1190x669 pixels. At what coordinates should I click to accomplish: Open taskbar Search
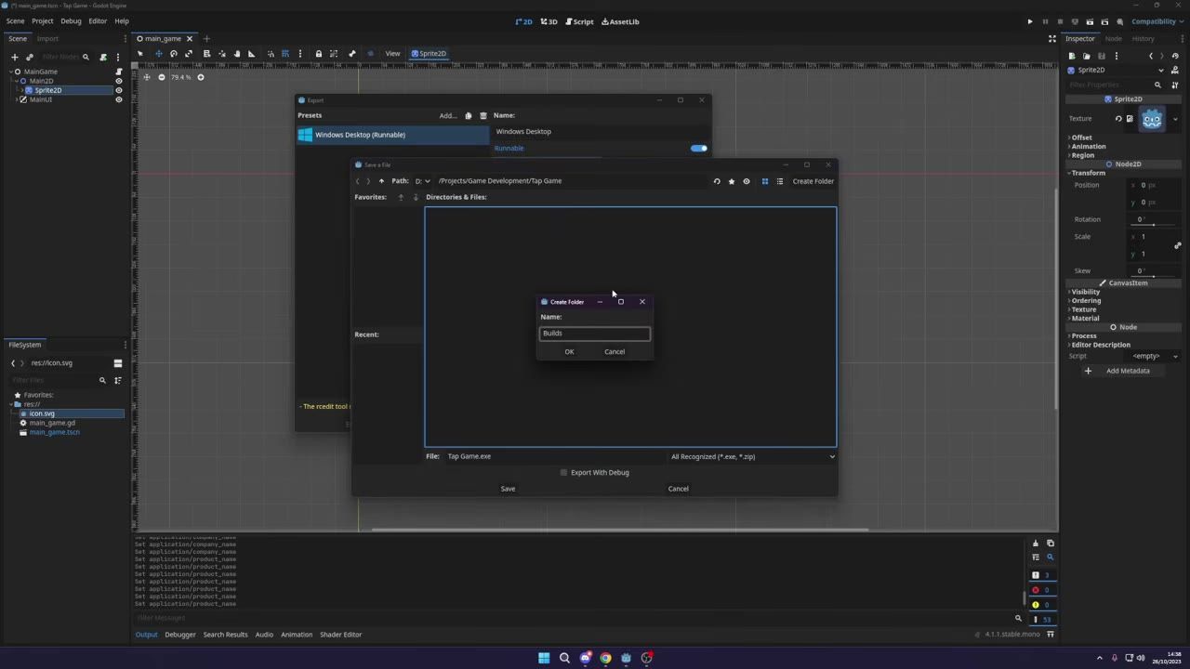pos(564,658)
